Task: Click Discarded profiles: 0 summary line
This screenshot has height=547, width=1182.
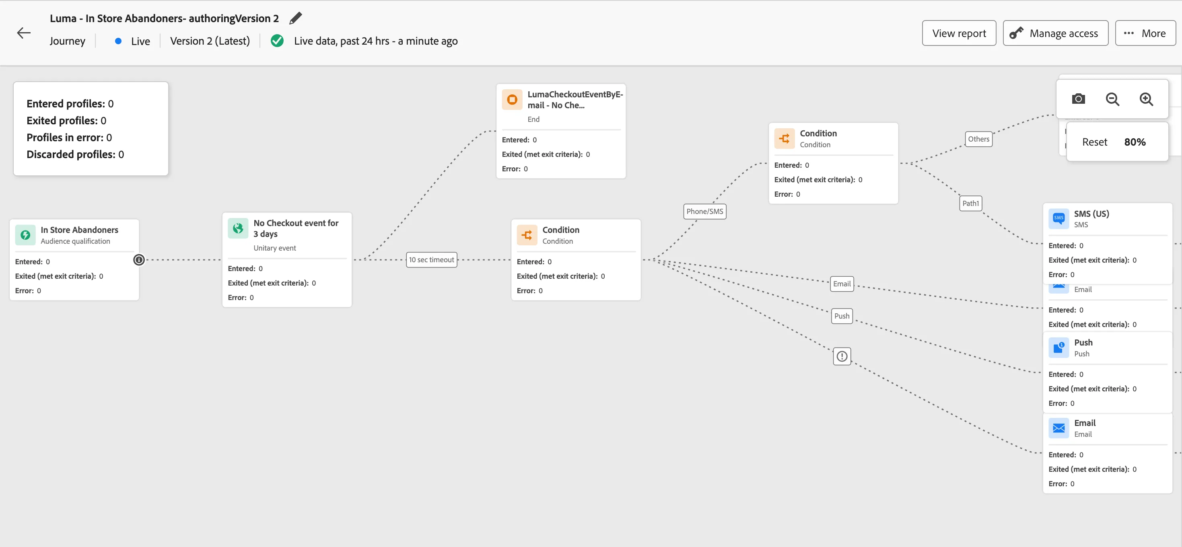Action: [x=75, y=154]
